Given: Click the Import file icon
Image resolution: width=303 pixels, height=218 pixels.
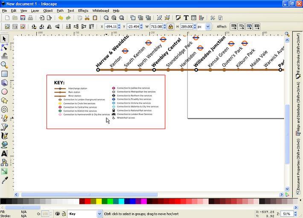Looking at the screenshot, I should [42, 18].
